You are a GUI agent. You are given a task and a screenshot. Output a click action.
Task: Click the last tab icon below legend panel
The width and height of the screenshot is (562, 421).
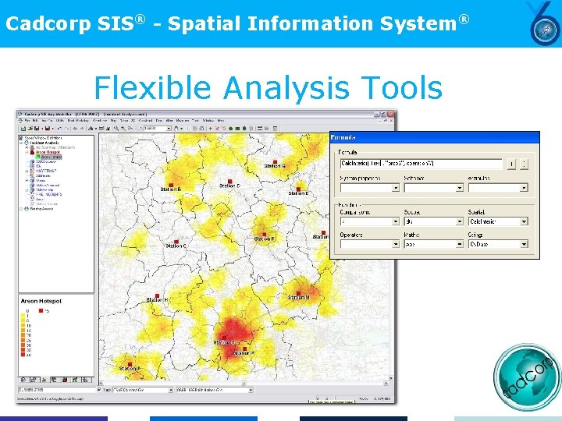coord(85,380)
